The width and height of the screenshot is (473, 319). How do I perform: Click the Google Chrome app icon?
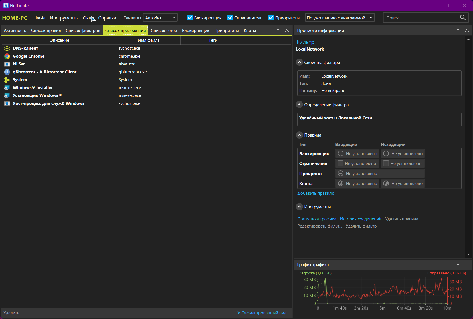coord(7,56)
